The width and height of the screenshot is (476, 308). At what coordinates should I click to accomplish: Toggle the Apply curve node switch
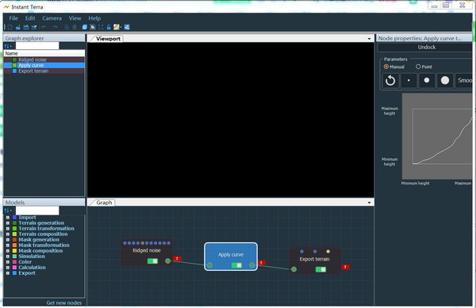tap(236, 265)
